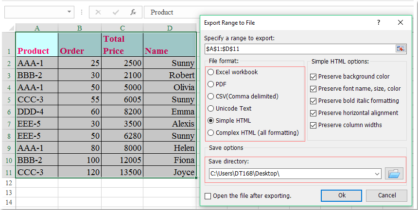
Task: Select column C header
Action: [122, 28]
